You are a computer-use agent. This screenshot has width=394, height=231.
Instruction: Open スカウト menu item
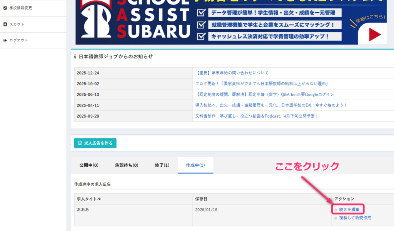click(17, 24)
